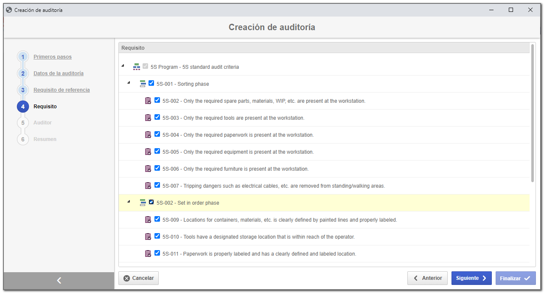Click the requirement icon beside 5S-007 tripping dangers
544x293 pixels.
click(x=148, y=186)
